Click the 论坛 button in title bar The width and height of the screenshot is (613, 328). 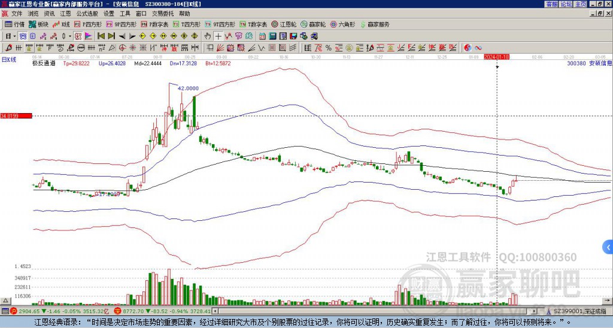[566, 4]
